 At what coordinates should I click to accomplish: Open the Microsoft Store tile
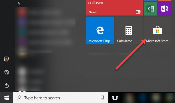coord(158,30)
